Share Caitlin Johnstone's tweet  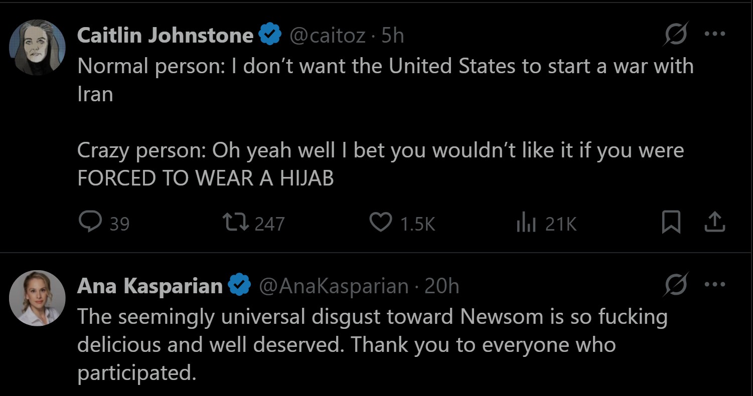coord(715,223)
